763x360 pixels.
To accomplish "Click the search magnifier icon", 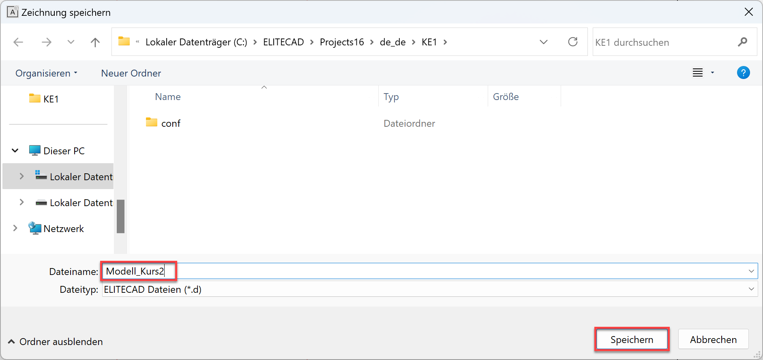I will pyautogui.click(x=742, y=42).
